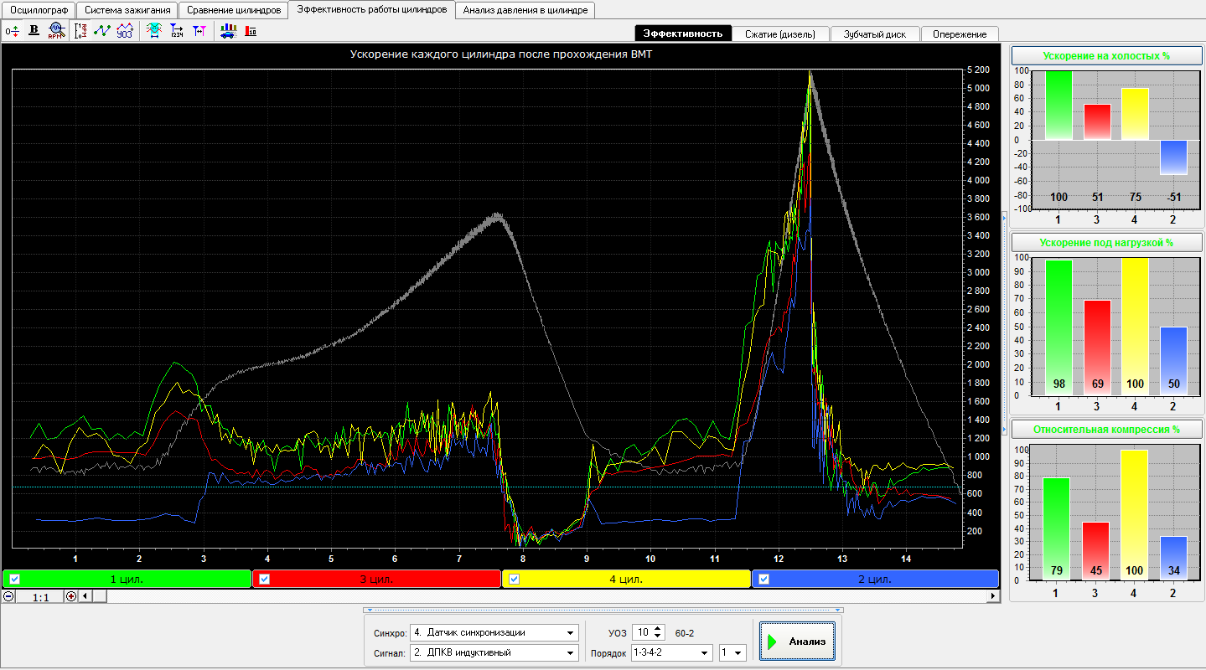
Task: Click the load red bar valued 69
Action: click(1096, 348)
